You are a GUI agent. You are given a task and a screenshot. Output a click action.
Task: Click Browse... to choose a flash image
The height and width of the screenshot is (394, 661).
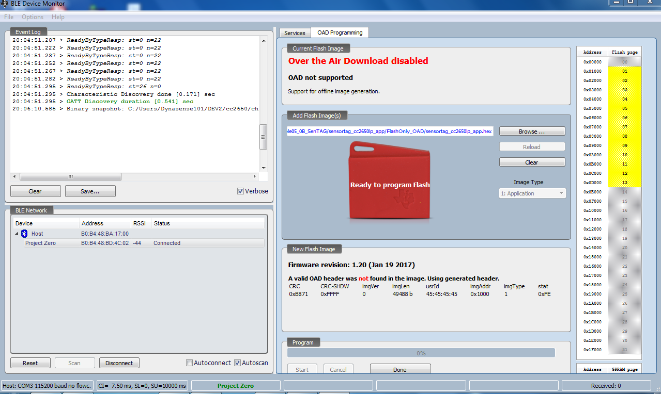coord(532,132)
